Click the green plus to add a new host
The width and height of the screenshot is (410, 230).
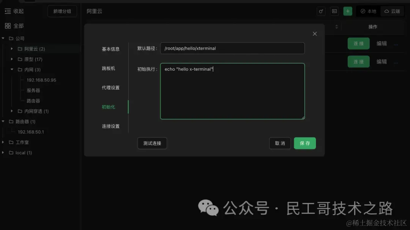[x=348, y=11]
